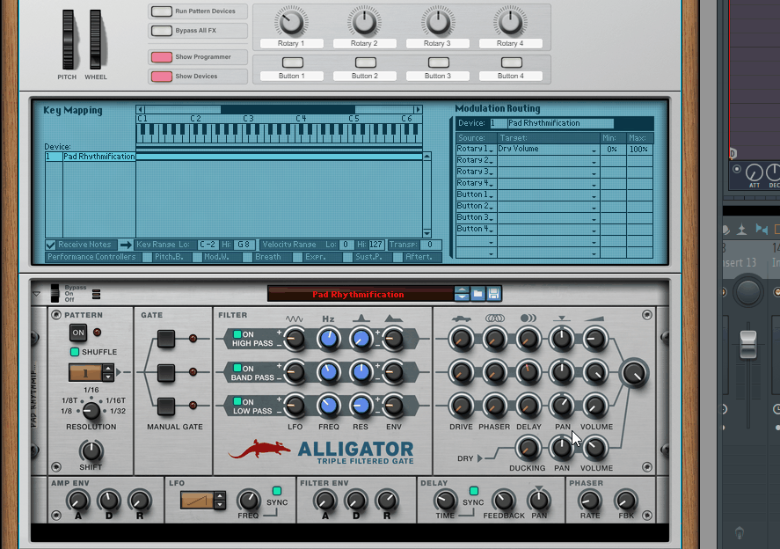Change the pattern number spinner

tap(108, 372)
